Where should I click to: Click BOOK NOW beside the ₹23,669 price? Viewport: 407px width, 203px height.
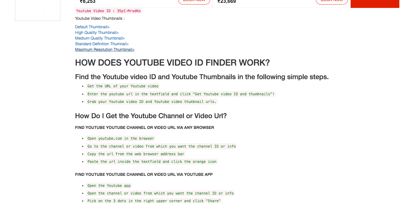tap(332, 1)
